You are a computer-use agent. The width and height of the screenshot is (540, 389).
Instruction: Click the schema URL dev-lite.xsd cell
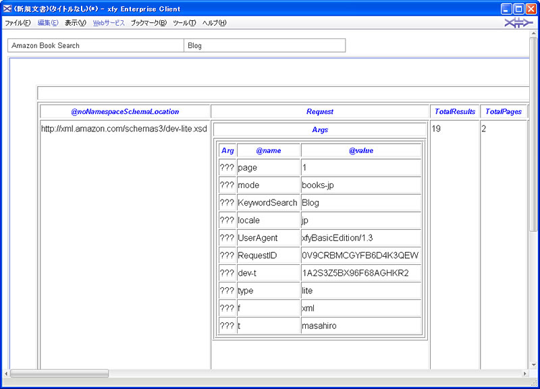click(x=124, y=129)
